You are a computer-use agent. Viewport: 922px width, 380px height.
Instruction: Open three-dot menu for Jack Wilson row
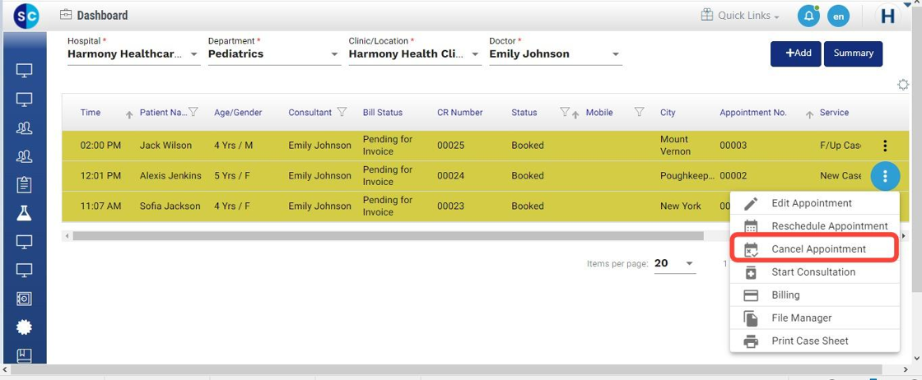point(885,146)
